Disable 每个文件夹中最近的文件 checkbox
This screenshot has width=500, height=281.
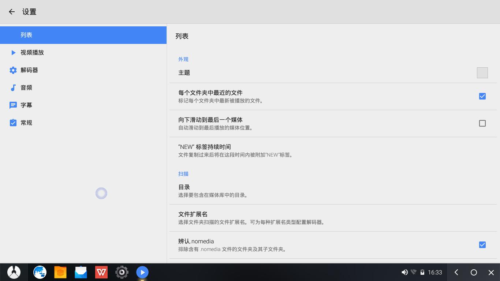tap(482, 96)
